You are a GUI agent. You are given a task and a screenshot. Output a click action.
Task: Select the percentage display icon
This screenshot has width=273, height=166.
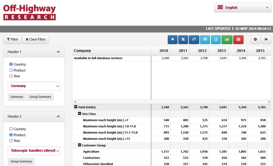(x=183, y=39)
